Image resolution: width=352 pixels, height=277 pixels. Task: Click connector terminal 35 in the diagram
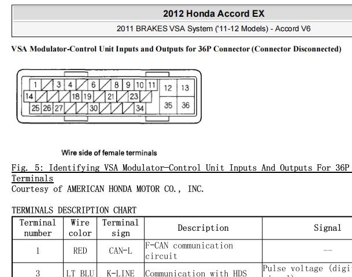click(x=168, y=105)
